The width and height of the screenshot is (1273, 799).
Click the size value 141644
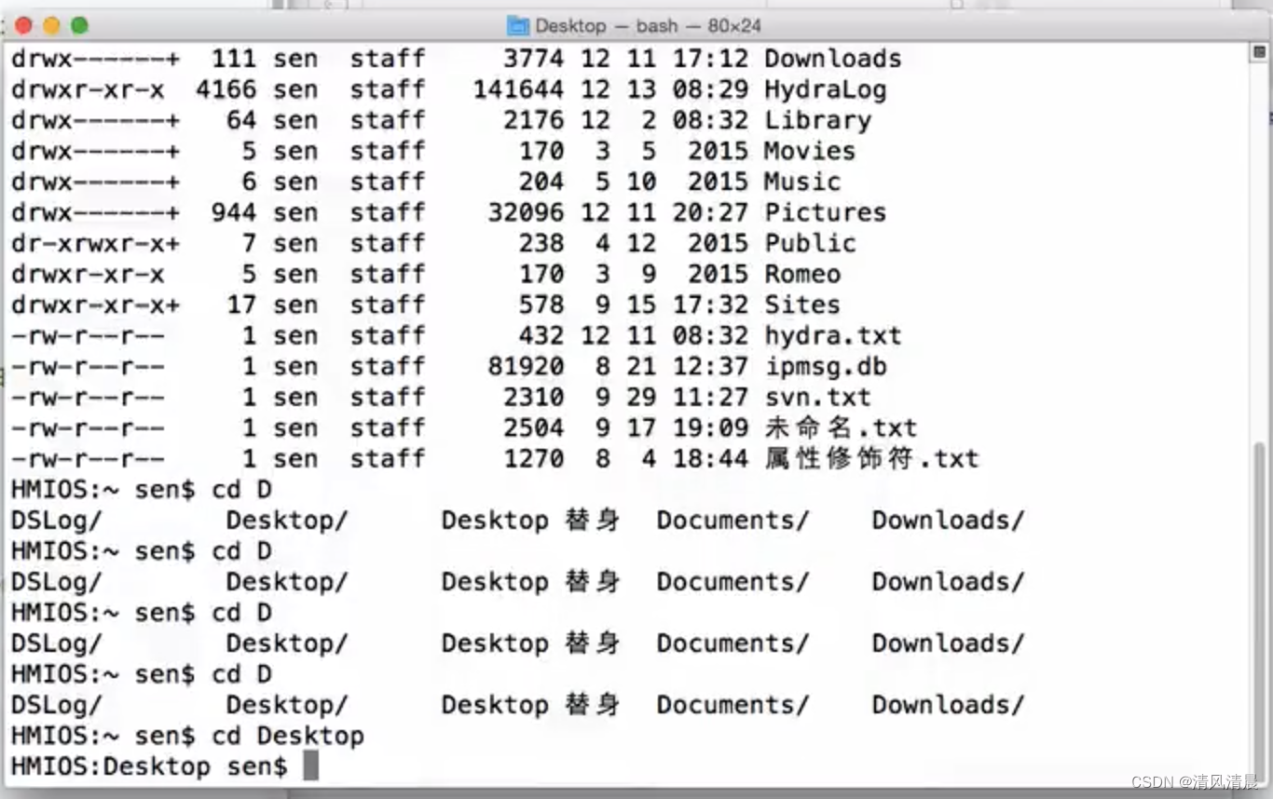pyautogui.click(x=518, y=89)
